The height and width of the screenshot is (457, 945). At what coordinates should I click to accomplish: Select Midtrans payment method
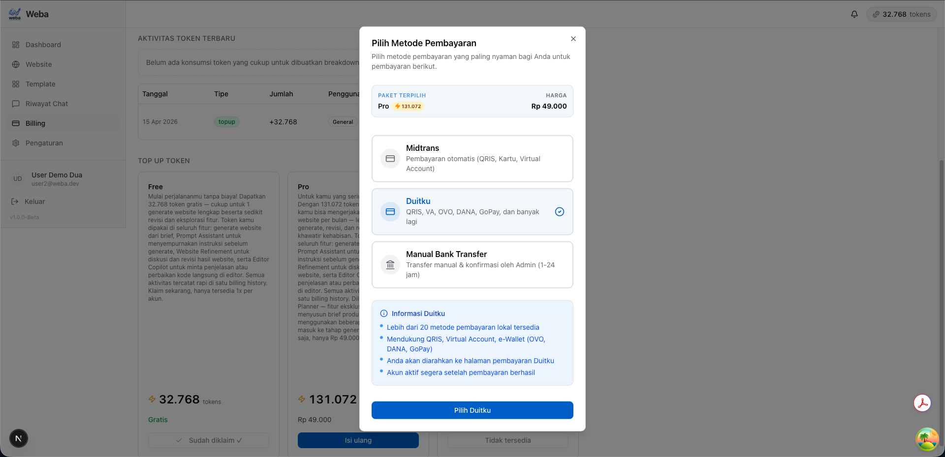[472, 159]
